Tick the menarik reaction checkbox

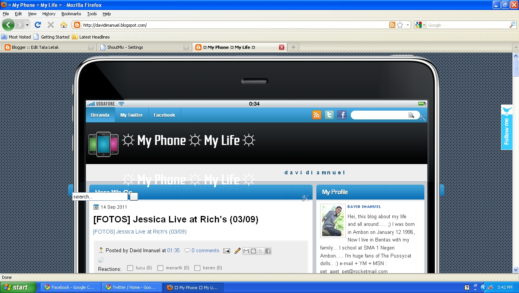pyautogui.click(x=160, y=268)
